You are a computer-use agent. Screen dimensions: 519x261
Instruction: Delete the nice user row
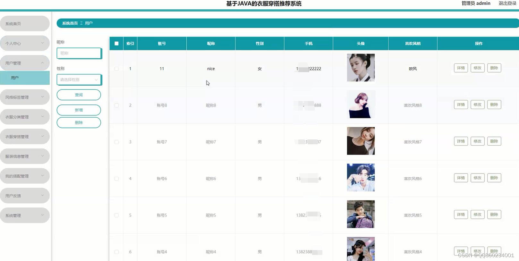click(494, 68)
